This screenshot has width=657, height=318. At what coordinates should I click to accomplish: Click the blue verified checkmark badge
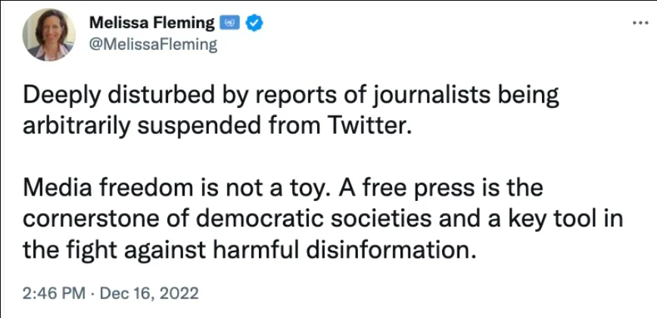tap(255, 23)
